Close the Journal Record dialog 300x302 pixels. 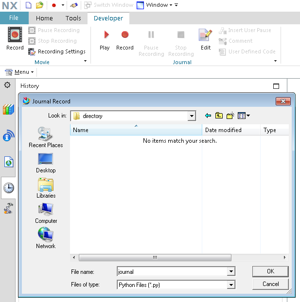click(x=283, y=101)
